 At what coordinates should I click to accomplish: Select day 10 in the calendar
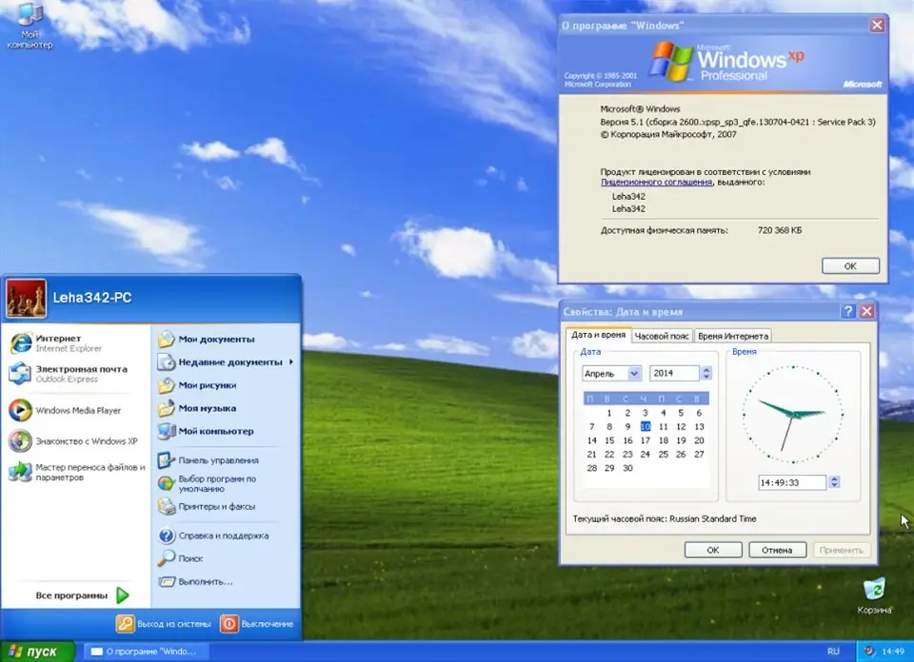tap(646, 426)
